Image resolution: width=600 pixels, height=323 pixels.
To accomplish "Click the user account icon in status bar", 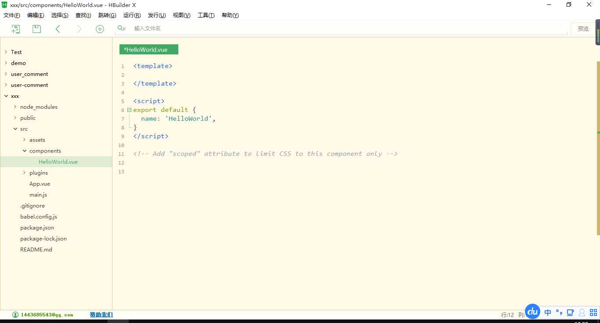I will click(15, 315).
